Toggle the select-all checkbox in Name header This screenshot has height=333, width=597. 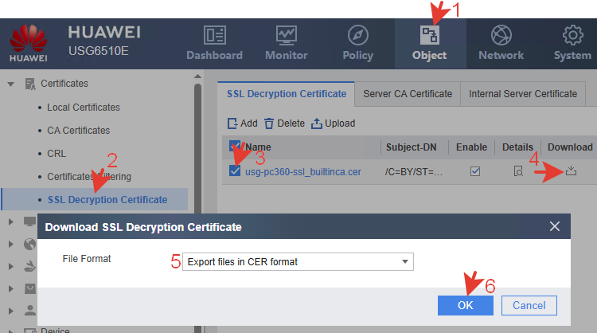coord(235,147)
